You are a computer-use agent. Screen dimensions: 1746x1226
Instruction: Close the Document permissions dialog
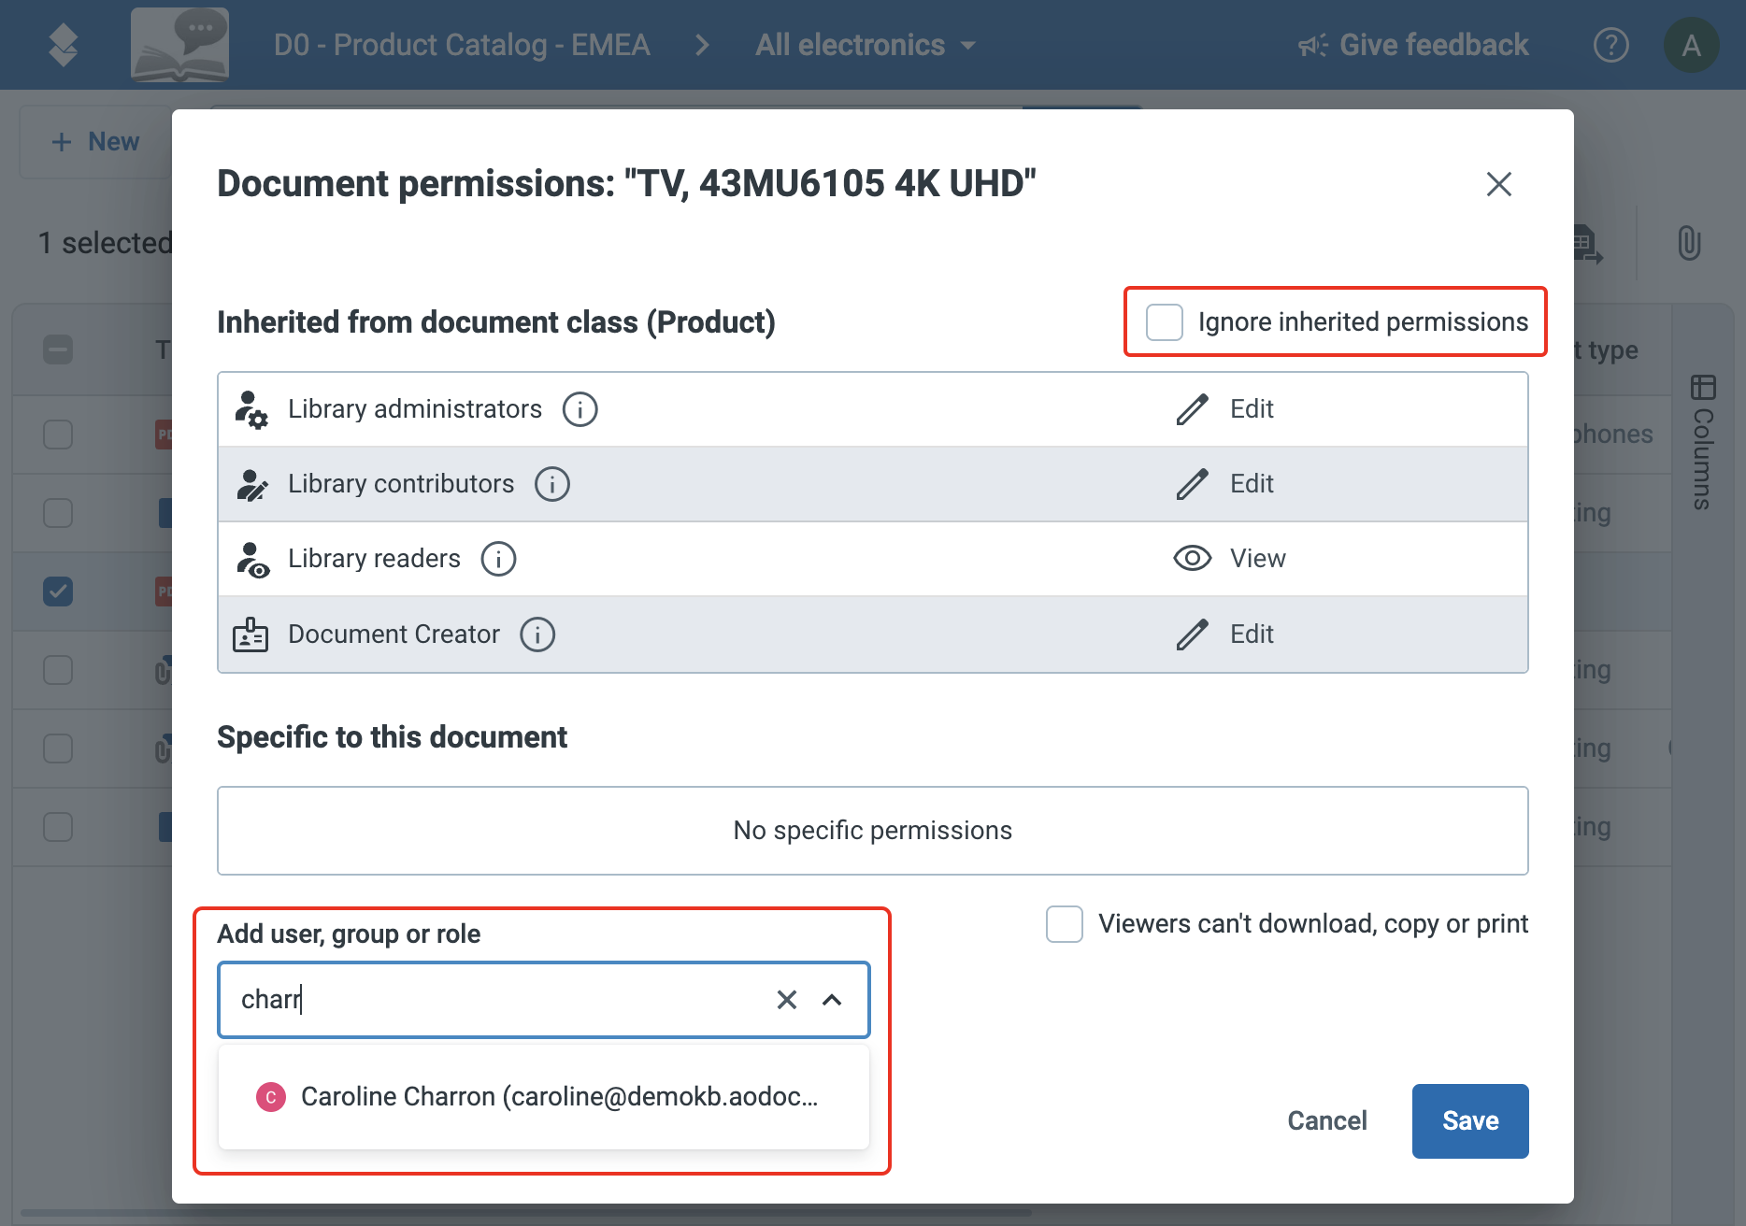click(x=1498, y=184)
